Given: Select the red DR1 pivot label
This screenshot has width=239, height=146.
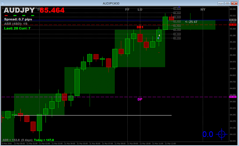Looking at the screenshot, I should tap(140, 27).
